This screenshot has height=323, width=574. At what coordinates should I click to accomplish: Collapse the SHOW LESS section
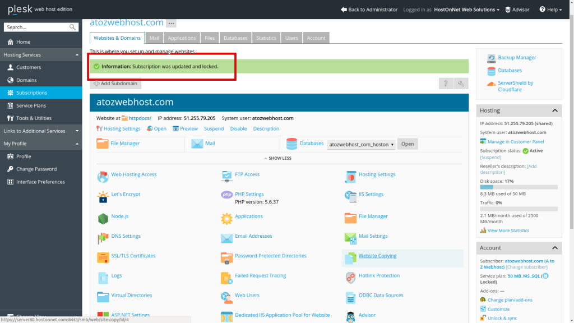277,158
